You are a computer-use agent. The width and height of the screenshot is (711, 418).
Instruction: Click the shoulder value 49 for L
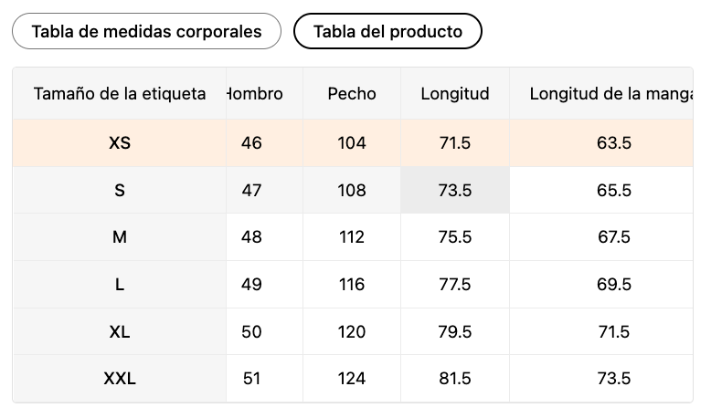click(251, 285)
